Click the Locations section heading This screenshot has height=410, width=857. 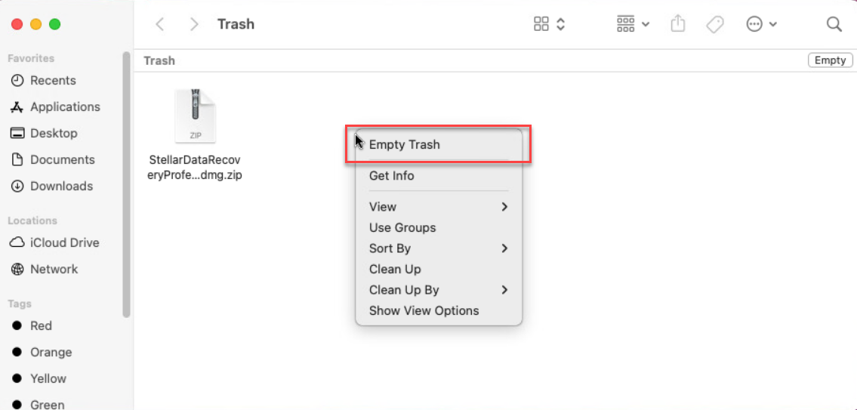point(32,220)
